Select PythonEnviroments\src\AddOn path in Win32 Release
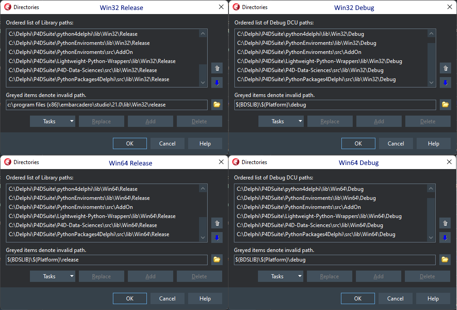The image size is (457, 310). click(102, 52)
